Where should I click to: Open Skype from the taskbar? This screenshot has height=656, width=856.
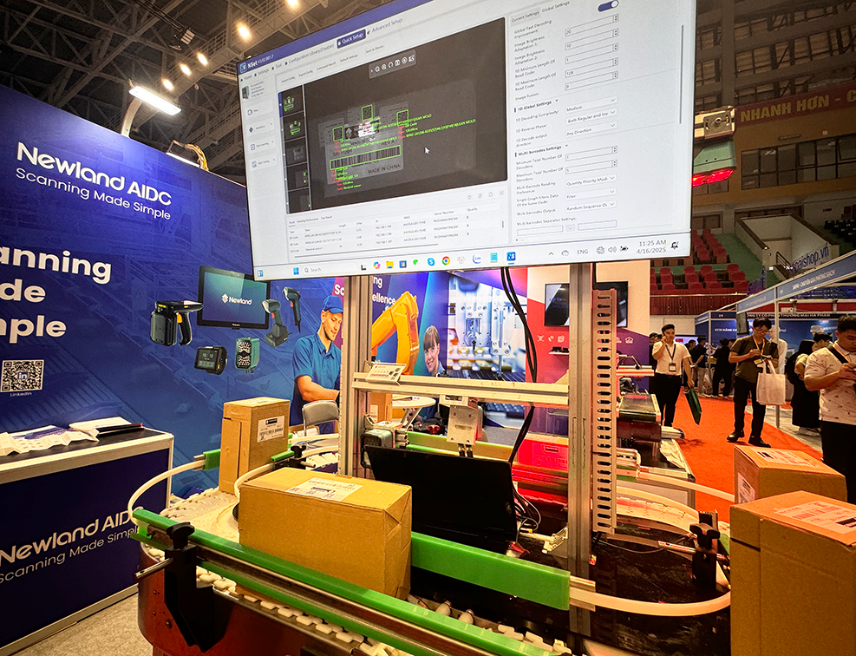click(x=431, y=262)
